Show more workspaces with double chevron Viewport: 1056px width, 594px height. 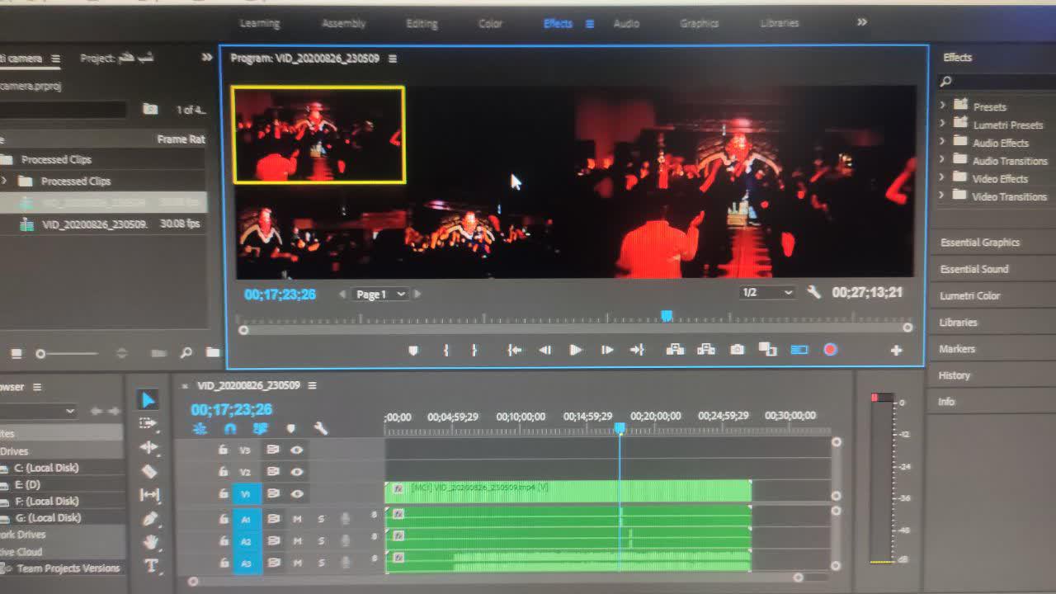click(x=862, y=22)
